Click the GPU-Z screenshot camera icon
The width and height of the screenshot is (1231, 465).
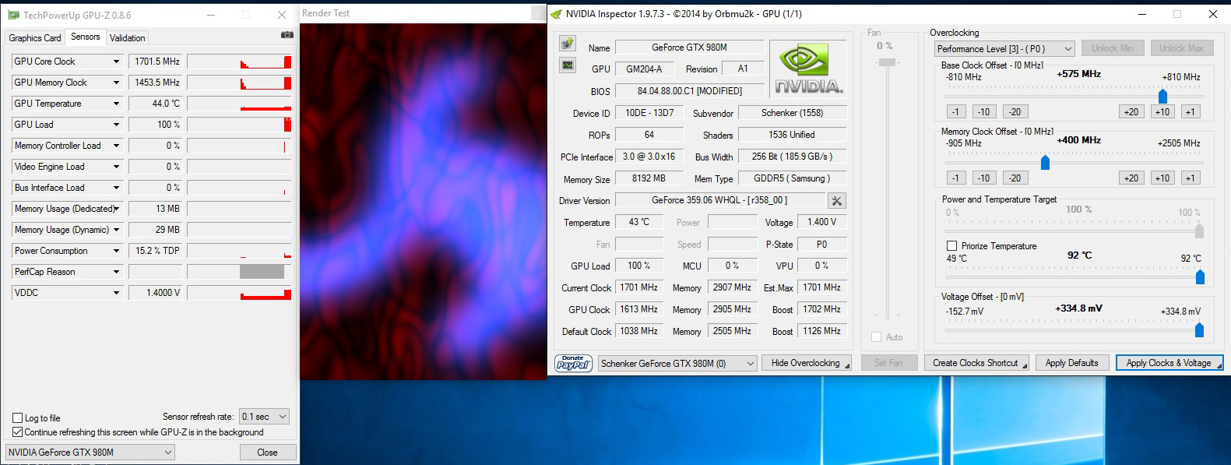(x=287, y=35)
